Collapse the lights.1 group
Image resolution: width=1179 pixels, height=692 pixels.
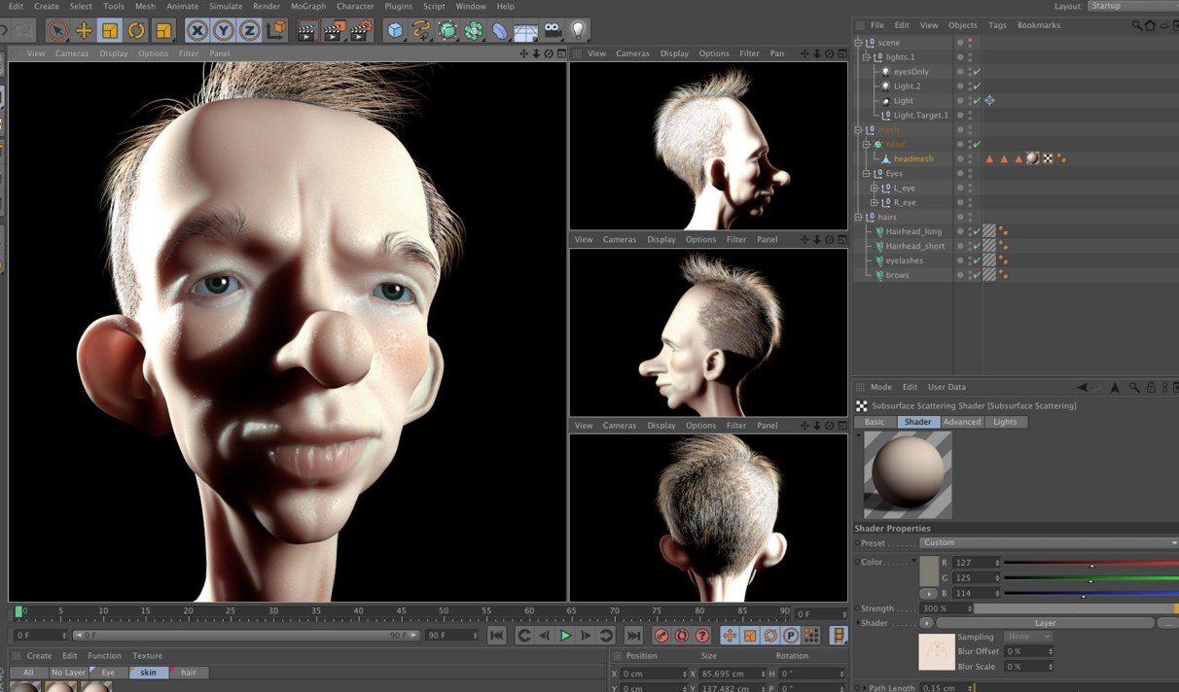[867, 57]
